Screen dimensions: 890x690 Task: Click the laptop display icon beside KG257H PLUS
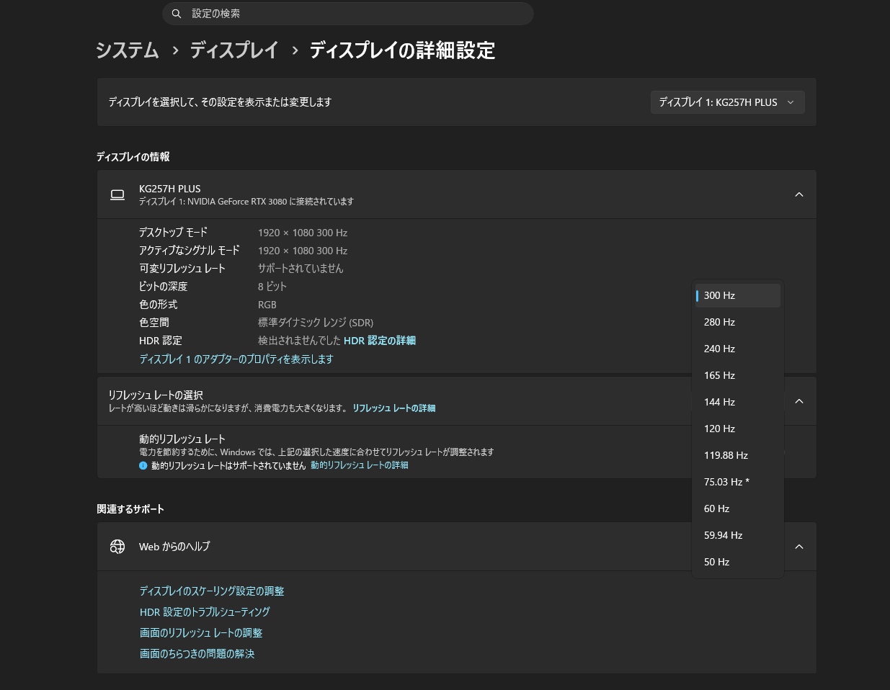coord(117,194)
